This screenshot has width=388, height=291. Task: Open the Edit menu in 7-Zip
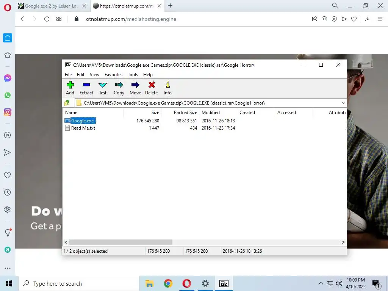81,75
